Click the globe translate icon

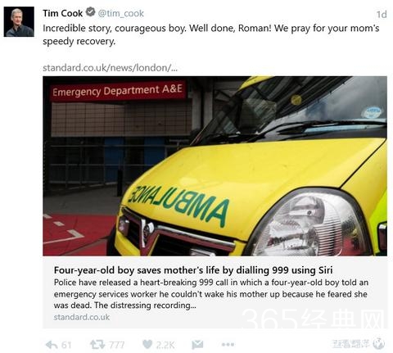click(x=379, y=344)
